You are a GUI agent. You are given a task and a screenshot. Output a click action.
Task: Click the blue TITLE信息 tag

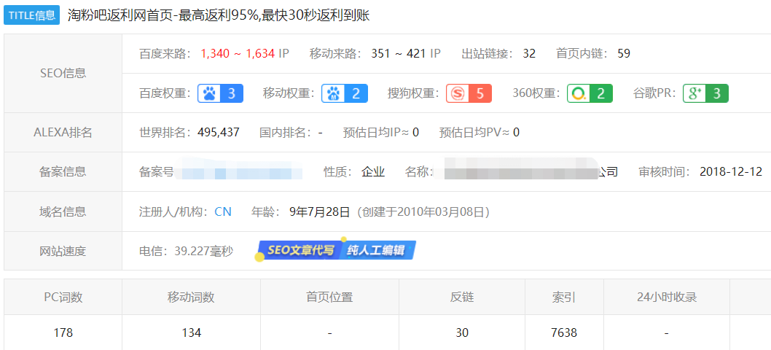point(31,15)
